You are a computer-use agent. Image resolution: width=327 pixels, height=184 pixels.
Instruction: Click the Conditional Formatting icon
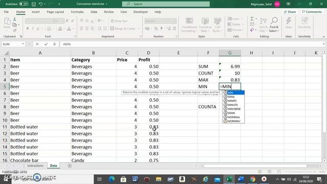[189, 25]
